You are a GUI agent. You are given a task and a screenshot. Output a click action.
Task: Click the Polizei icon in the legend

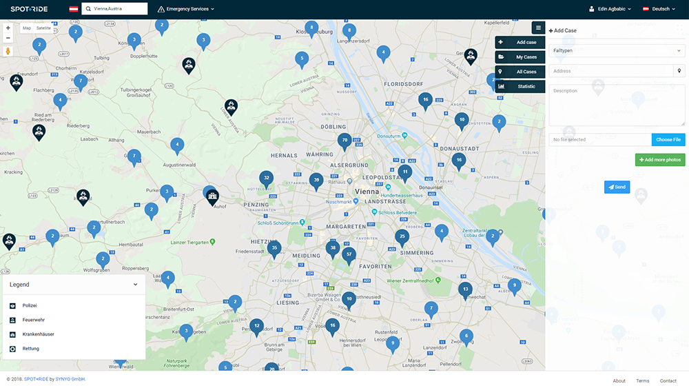tap(12, 305)
